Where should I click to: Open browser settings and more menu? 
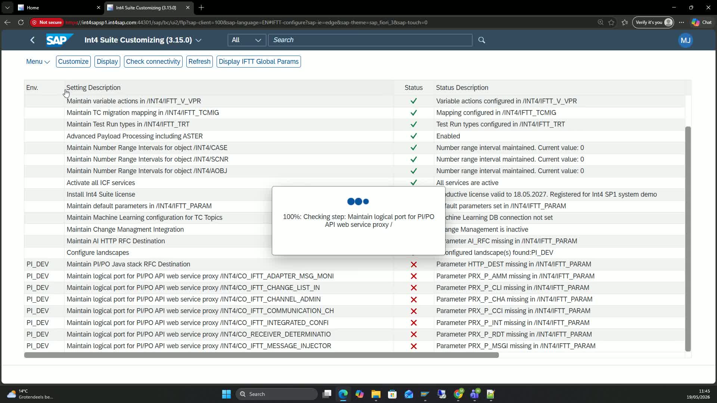pyautogui.click(x=682, y=22)
